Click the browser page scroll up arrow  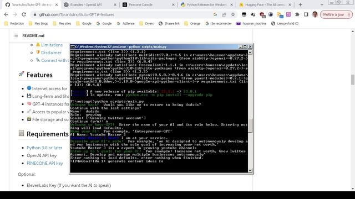pos(353,31)
